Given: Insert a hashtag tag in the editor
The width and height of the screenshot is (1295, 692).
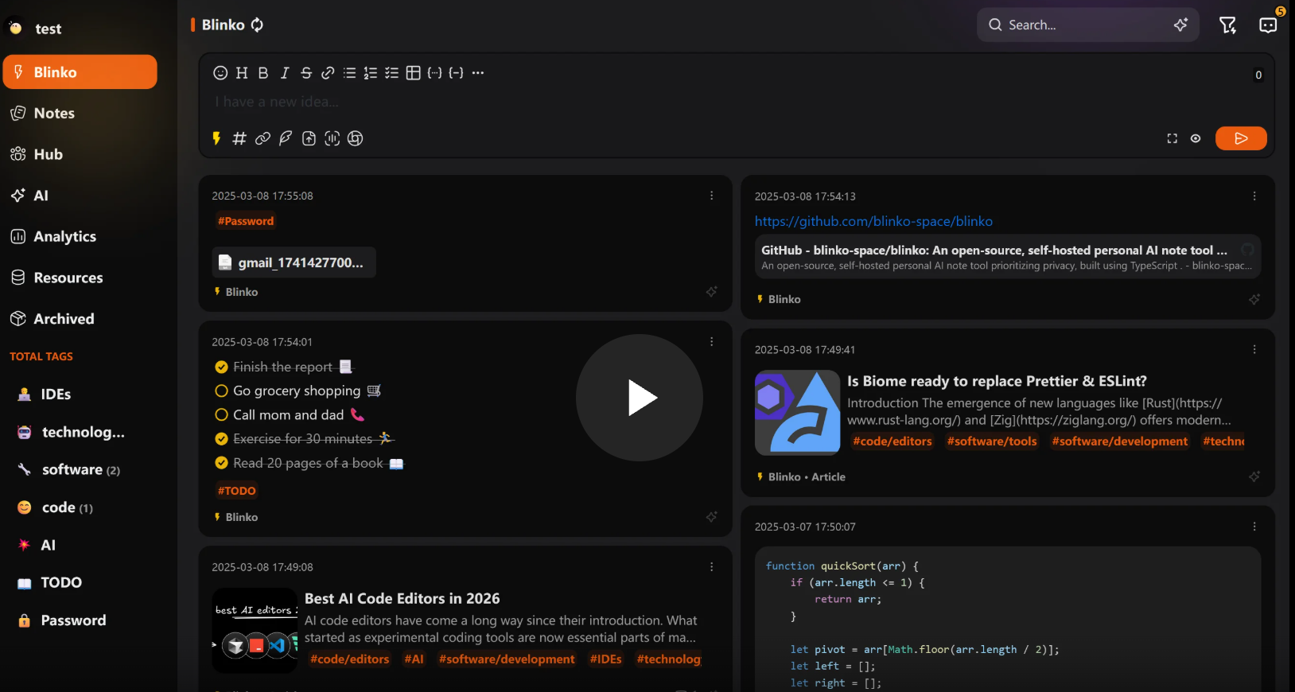Looking at the screenshot, I should [x=239, y=138].
